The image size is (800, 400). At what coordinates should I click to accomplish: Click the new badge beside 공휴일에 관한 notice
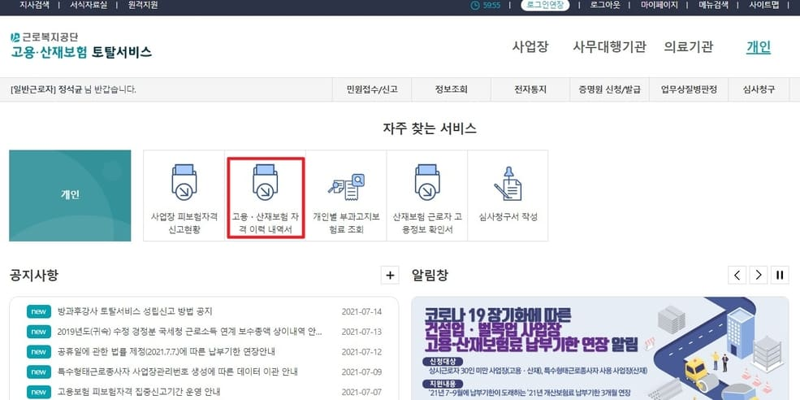39,351
